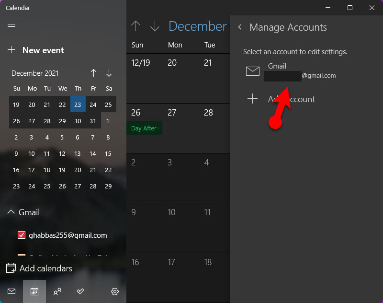This screenshot has width=383, height=303.
Task: Open the Day After event on the 26th
Action: (145, 128)
